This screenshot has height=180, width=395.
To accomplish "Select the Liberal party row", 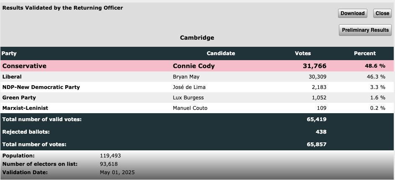I will [197, 76].
